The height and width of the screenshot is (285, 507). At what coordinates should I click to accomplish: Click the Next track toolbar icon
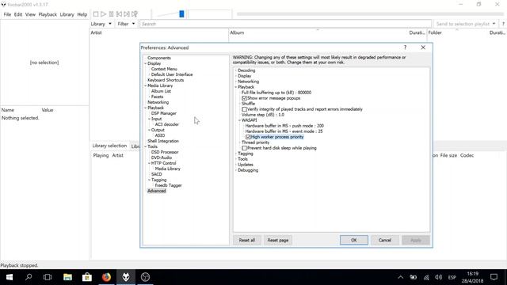[x=127, y=14]
